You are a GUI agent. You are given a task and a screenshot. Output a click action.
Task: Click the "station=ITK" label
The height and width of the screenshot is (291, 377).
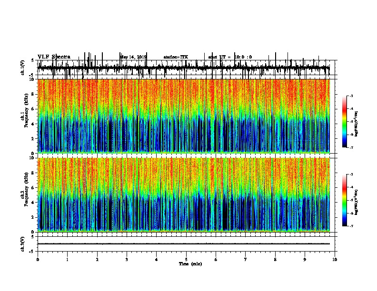[x=176, y=57]
